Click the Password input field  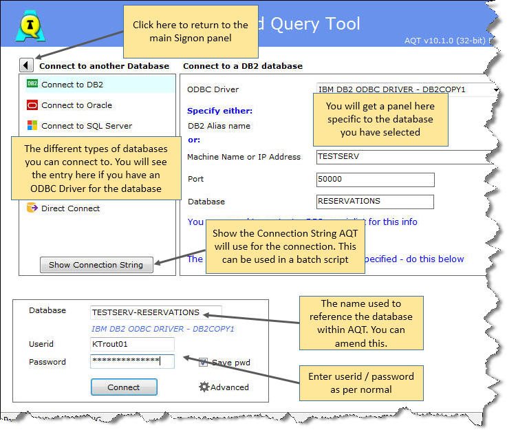pos(132,361)
